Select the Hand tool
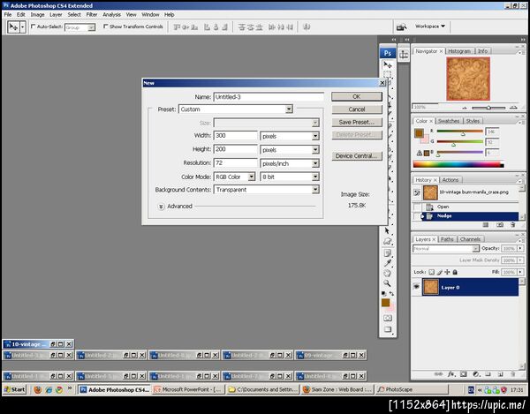The width and height of the screenshot is (530, 414). click(x=387, y=273)
